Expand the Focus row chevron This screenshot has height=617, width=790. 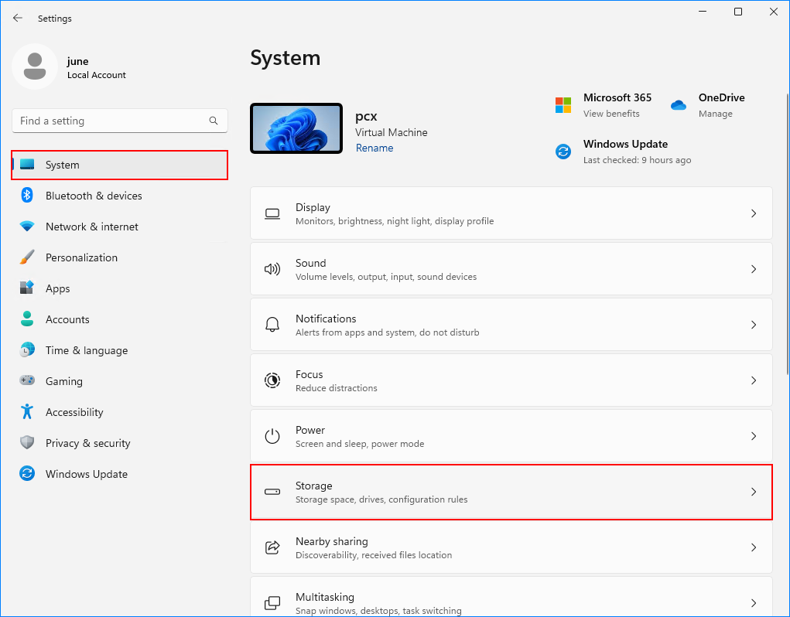pyautogui.click(x=754, y=380)
